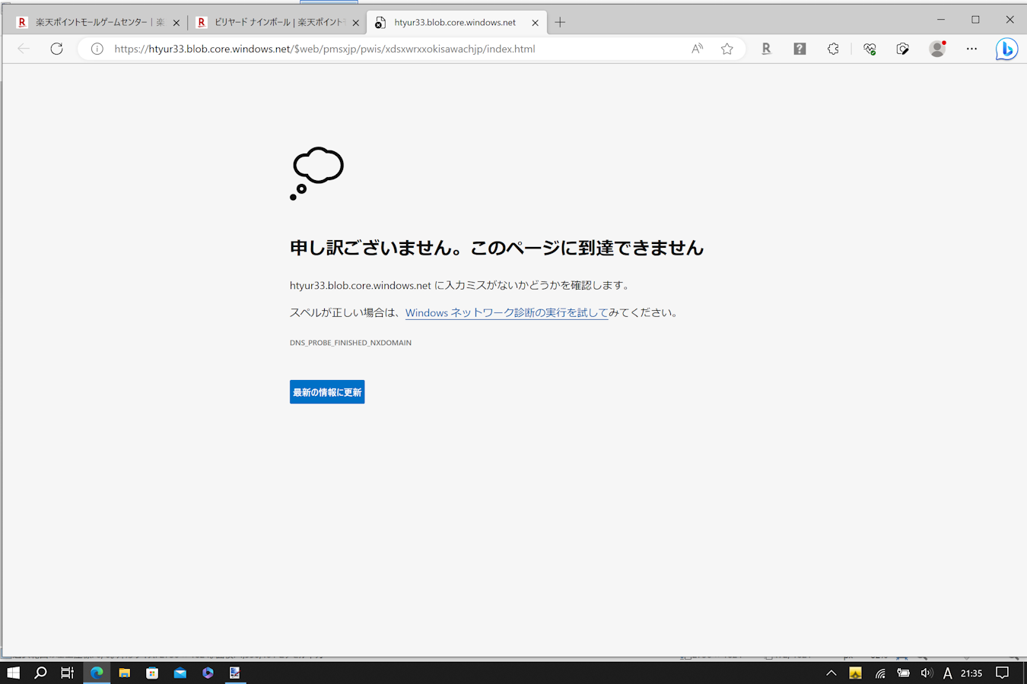Start web capture screenshot tool
This screenshot has height=684, width=1027.
[903, 49]
